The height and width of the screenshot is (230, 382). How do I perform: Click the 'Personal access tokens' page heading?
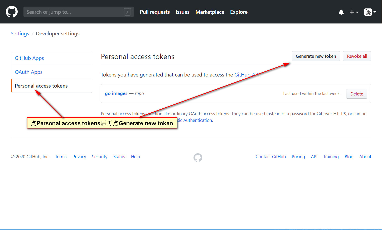pyautogui.click(x=138, y=57)
